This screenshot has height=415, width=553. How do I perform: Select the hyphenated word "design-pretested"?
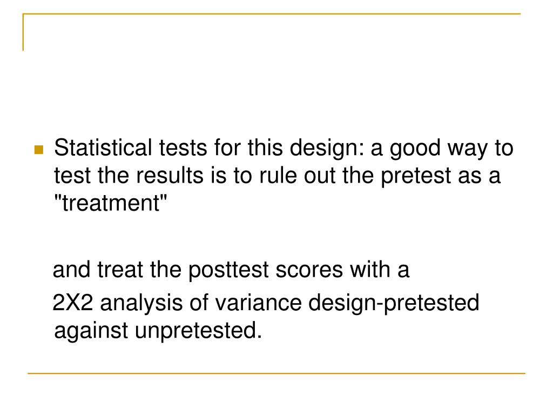click(x=394, y=304)
